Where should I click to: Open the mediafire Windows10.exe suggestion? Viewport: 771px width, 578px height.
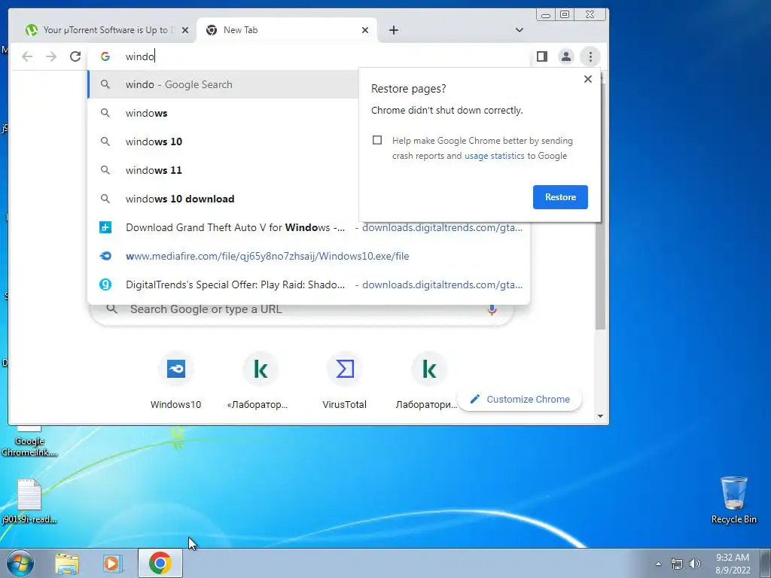coord(309,256)
